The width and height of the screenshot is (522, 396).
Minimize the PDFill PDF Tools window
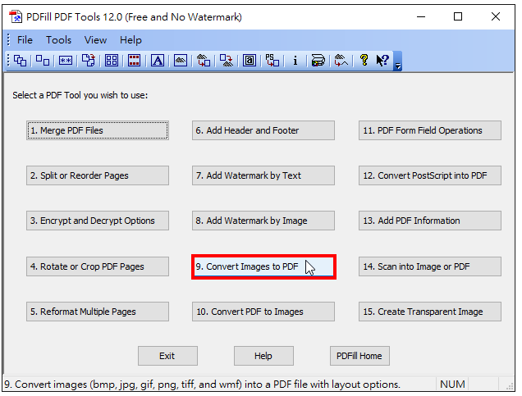pos(421,16)
